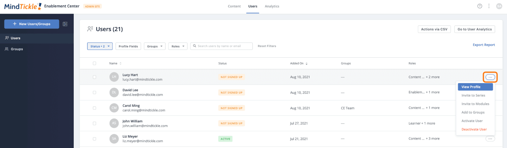
Task: Select the checkbox next to Carol Ming
Action: pyautogui.click(x=94, y=108)
